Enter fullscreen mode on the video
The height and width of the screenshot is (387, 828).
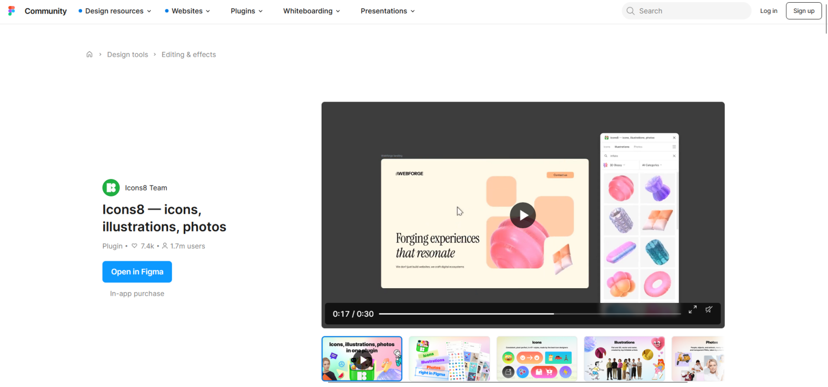point(692,310)
